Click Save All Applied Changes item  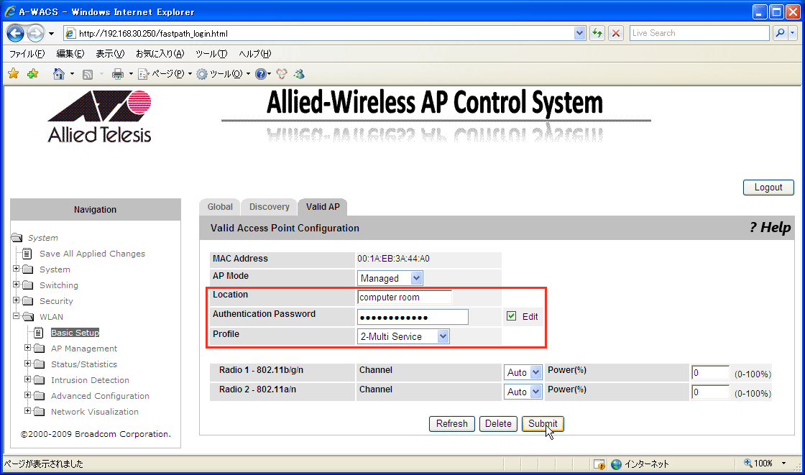coord(93,254)
